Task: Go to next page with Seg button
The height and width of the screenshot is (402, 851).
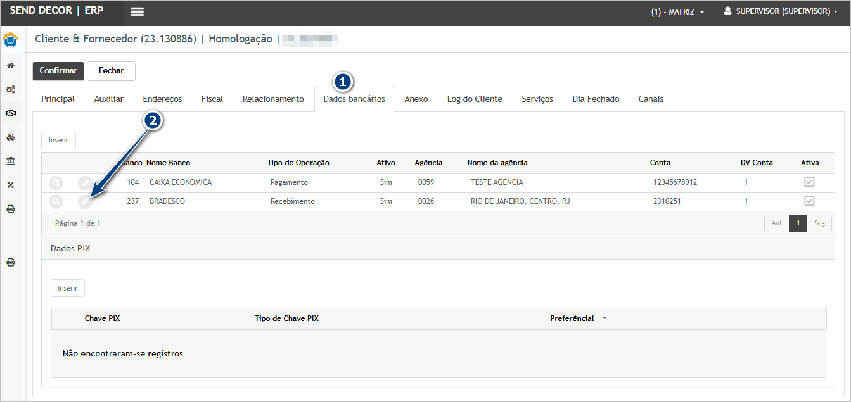Action: click(819, 223)
